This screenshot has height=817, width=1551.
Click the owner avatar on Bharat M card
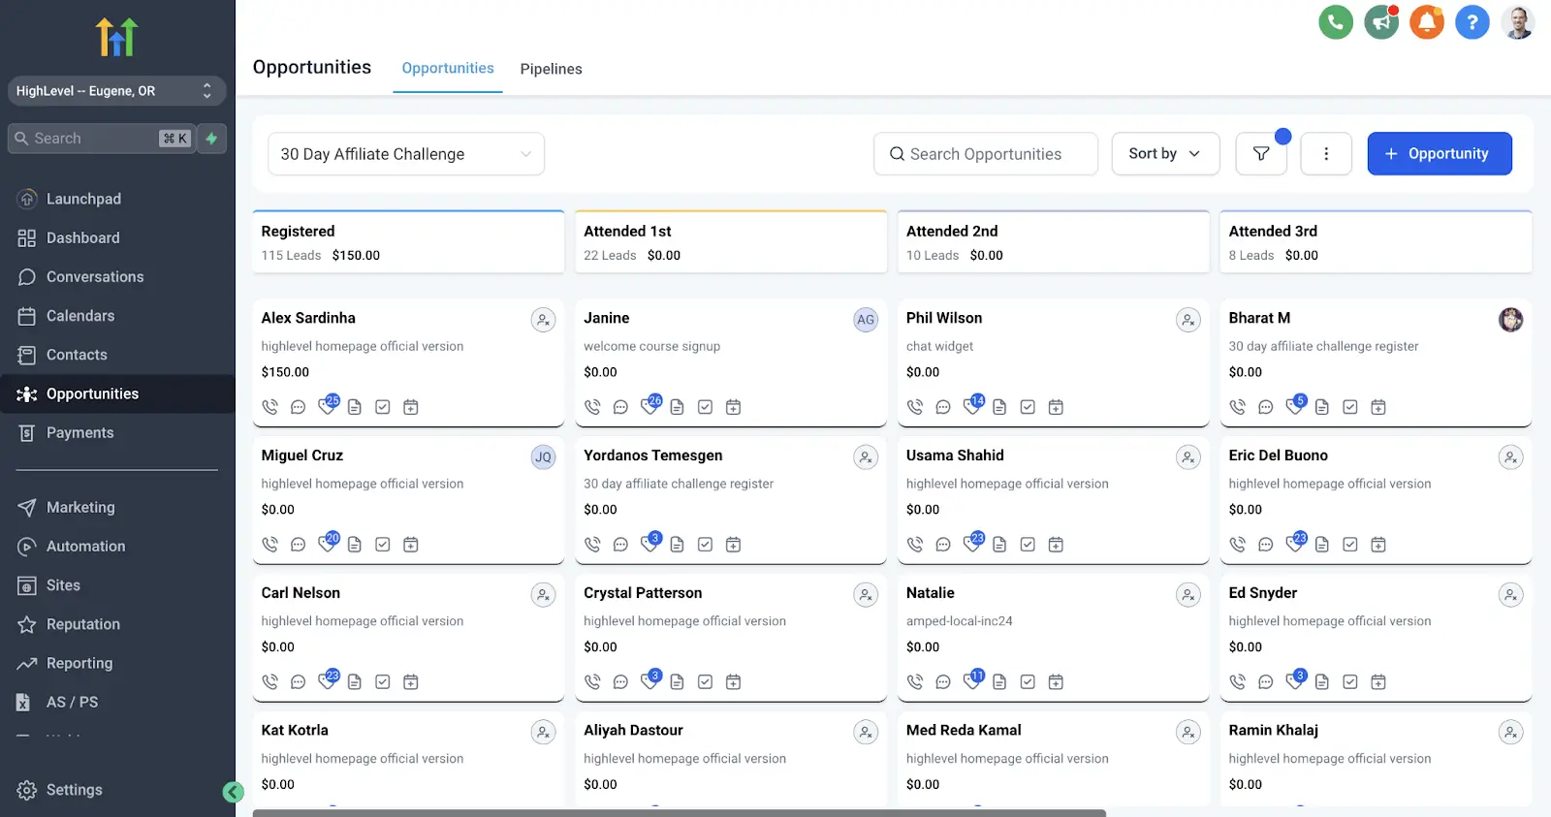(x=1511, y=320)
